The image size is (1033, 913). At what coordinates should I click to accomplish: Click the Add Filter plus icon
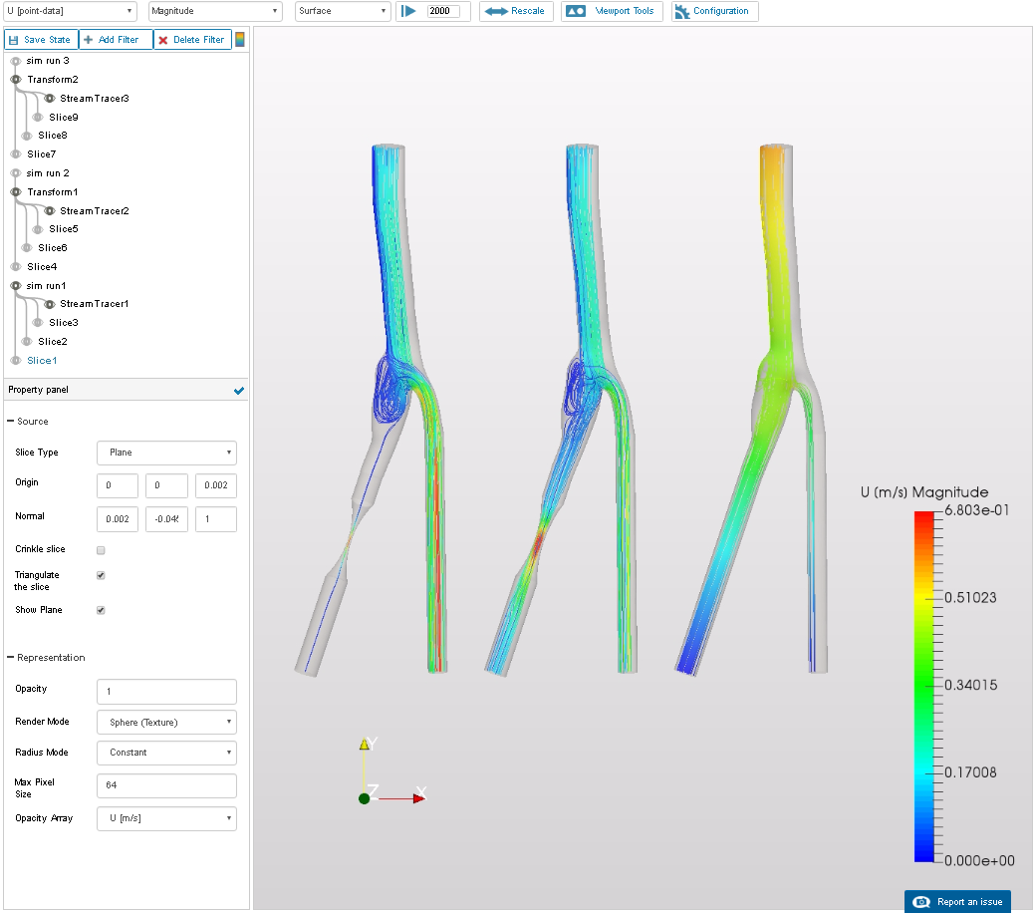[x=89, y=40]
